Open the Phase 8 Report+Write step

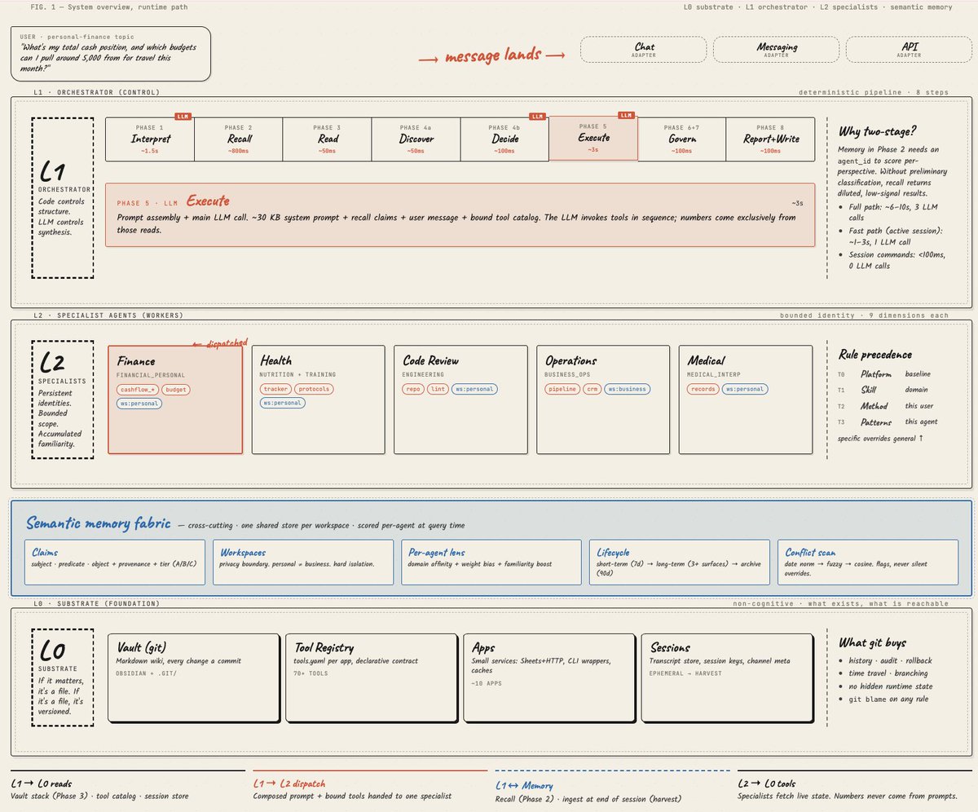770,139
